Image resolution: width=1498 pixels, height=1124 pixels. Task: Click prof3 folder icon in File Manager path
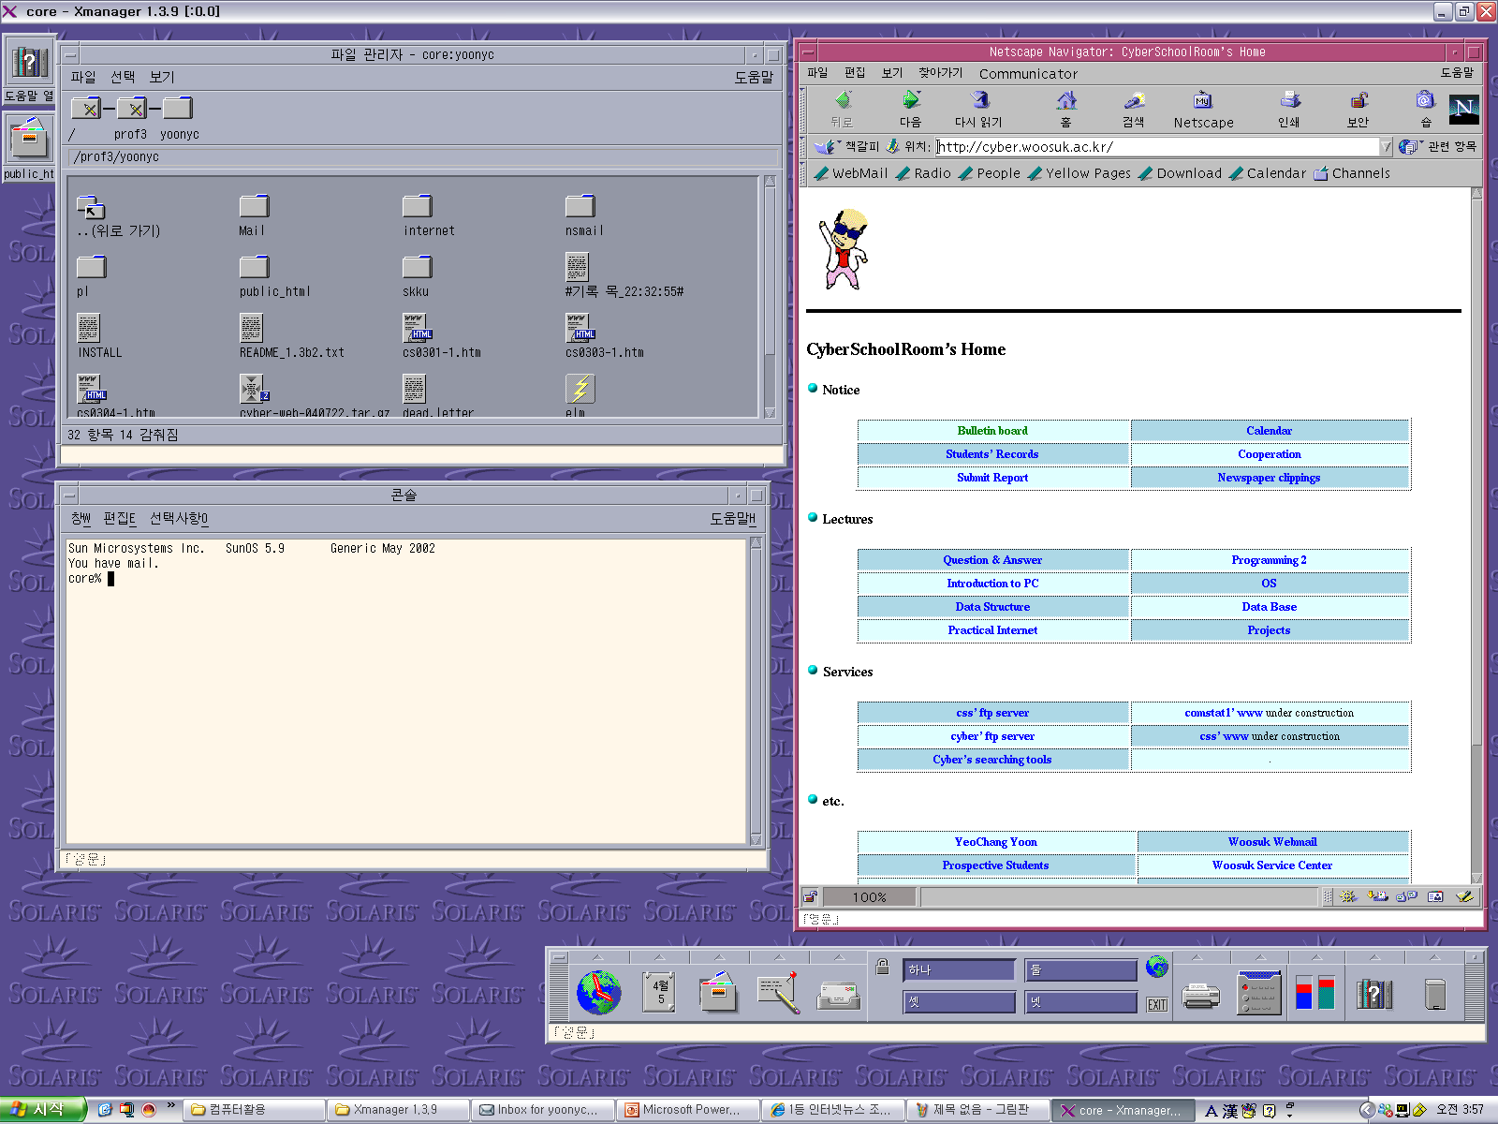(x=131, y=109)
